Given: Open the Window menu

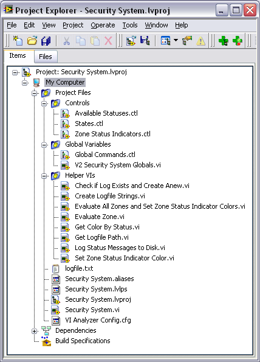Looking at the screenshot, I should click(x=156, y=25).
